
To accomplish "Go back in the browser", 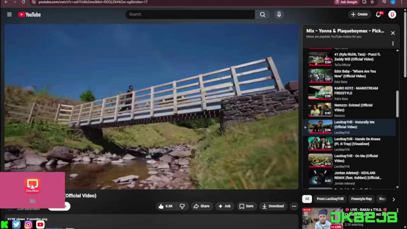I will [x=6, y=2].
